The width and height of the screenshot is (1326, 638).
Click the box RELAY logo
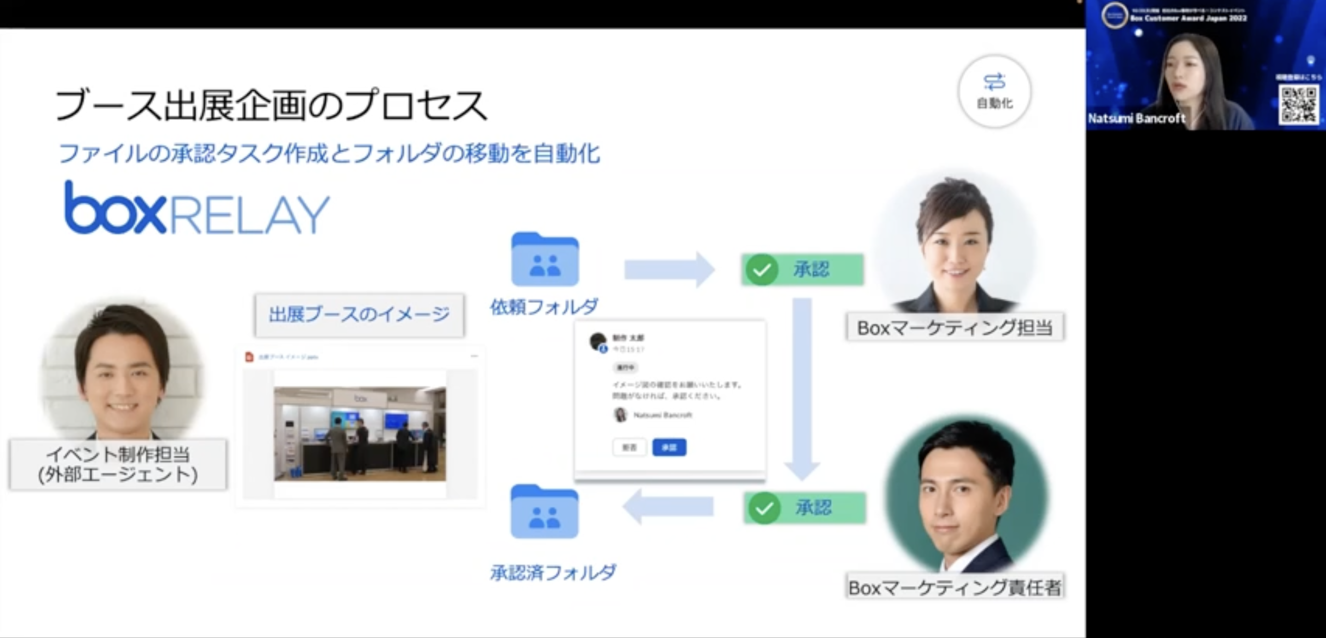pyautogui.click(x=197, y=208)
